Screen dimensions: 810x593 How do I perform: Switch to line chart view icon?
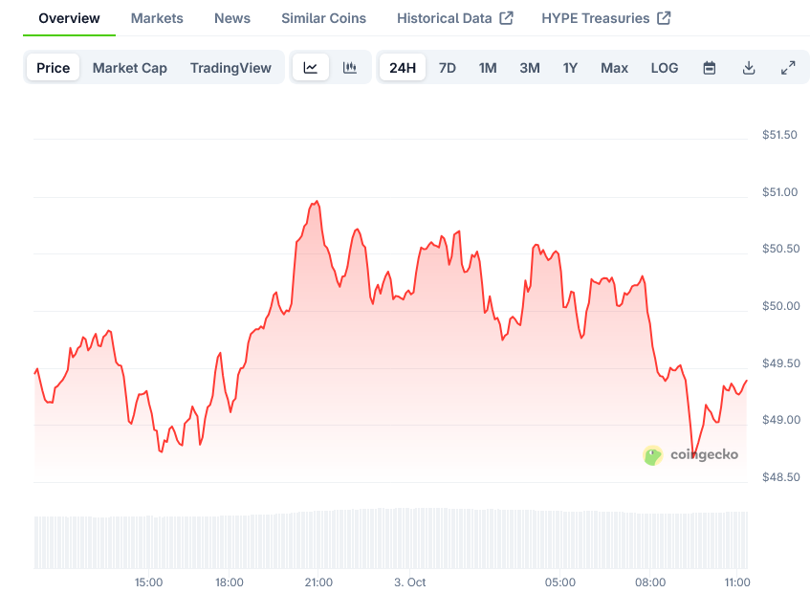click(x=311, y=68)
